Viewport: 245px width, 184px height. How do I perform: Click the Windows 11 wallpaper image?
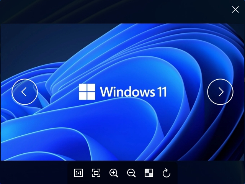pos(122,92)
